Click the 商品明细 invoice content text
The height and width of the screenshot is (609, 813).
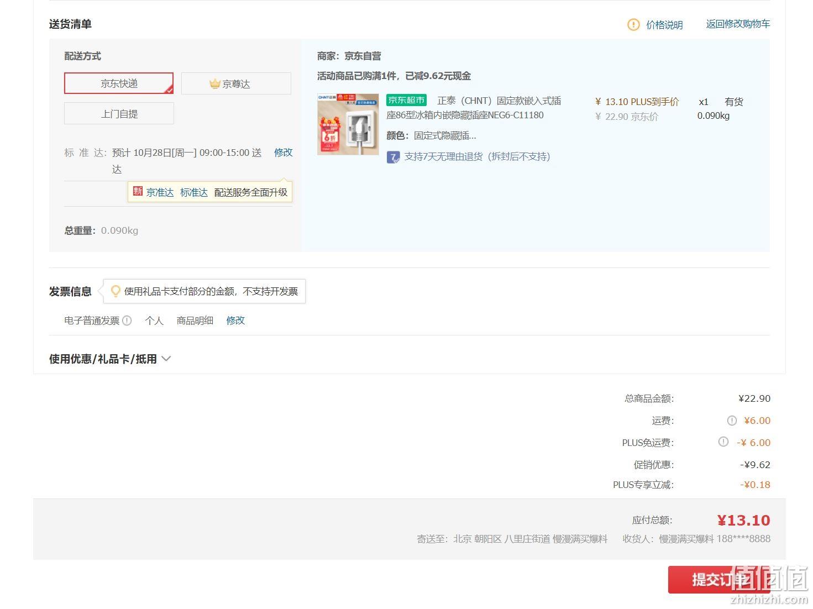click(x=195, y=320)
